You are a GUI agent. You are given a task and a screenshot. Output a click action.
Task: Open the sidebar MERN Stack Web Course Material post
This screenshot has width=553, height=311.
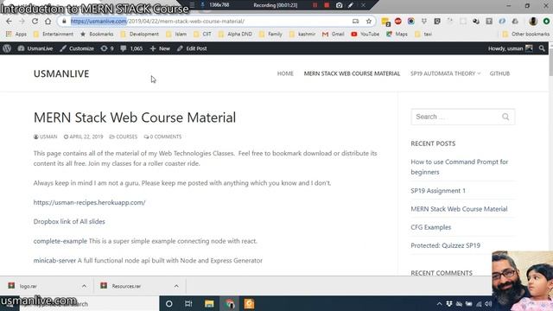tap(459, 209)
